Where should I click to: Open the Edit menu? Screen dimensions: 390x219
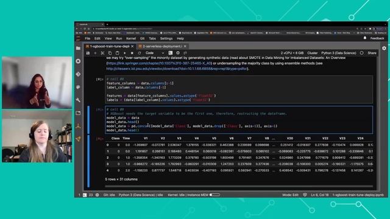pyautogui.click(x=97, y=38)
